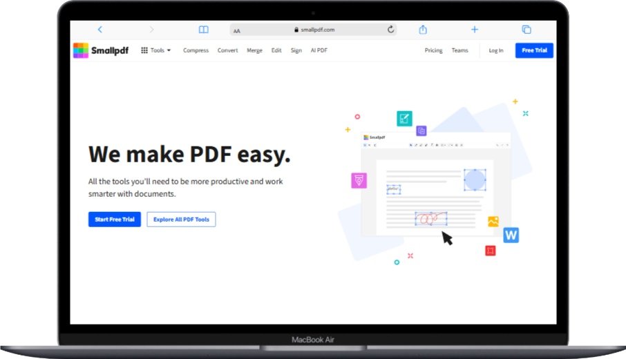This screenshot has width=626, height=359.
Task: Open the AI PDF menu item
Action: click(319, 50)
